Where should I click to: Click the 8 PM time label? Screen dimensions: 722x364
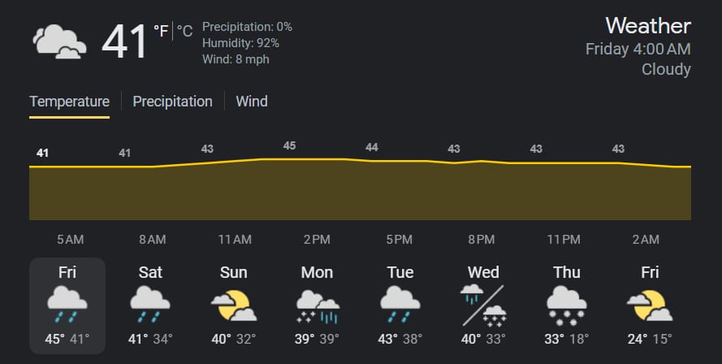[x=482, y=240]
